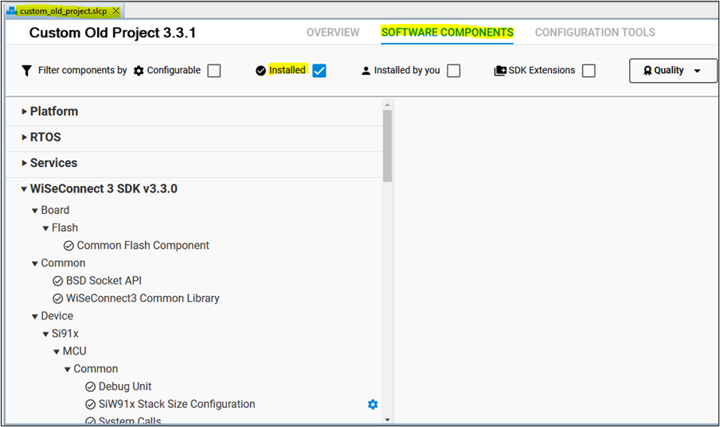
Task: Click the filter funnel icon
Action: (x=26, y=71)
